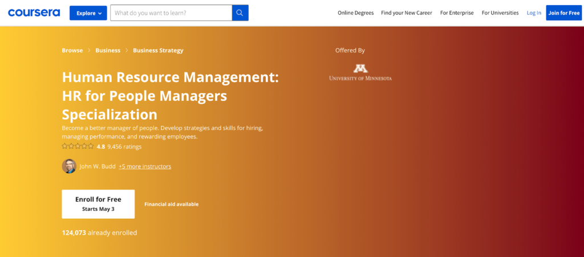
Task: Click the University of Minnesota logo
Action: click(x=360, y=72)
